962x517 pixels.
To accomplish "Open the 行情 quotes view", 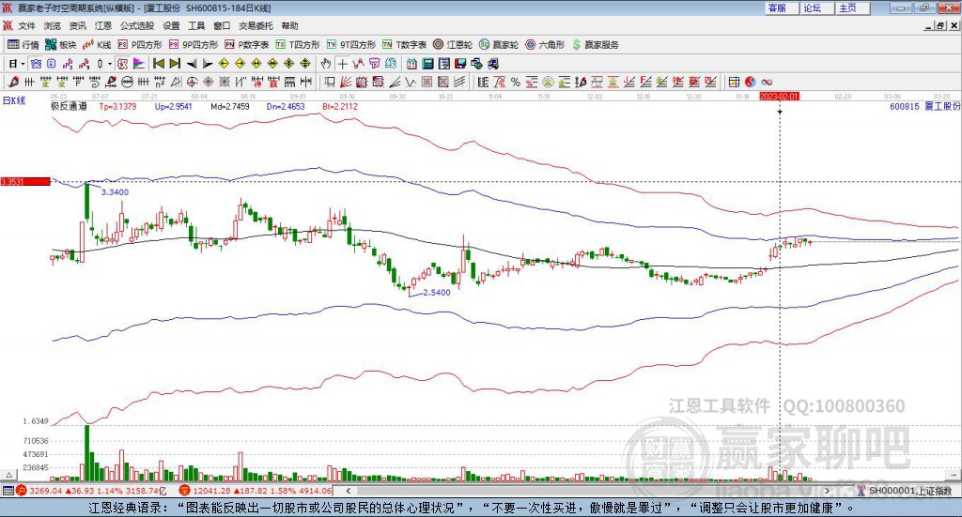I will pyautogui.click(x=23, y=45).
